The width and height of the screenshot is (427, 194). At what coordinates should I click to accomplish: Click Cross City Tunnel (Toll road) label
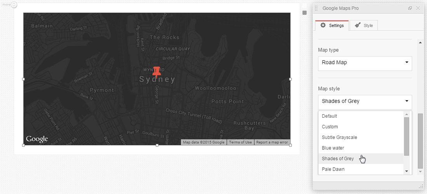[x=194, y=116]
